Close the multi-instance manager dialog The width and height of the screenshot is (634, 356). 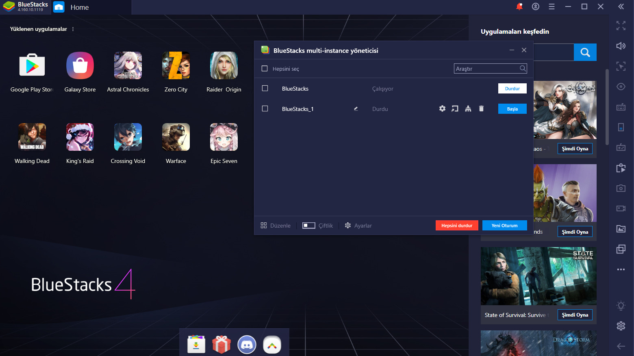coord(524,50)
